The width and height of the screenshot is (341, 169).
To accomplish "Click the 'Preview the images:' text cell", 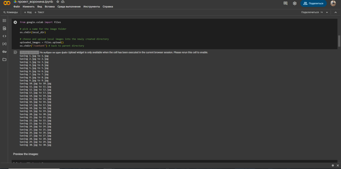I will (26, 154).
